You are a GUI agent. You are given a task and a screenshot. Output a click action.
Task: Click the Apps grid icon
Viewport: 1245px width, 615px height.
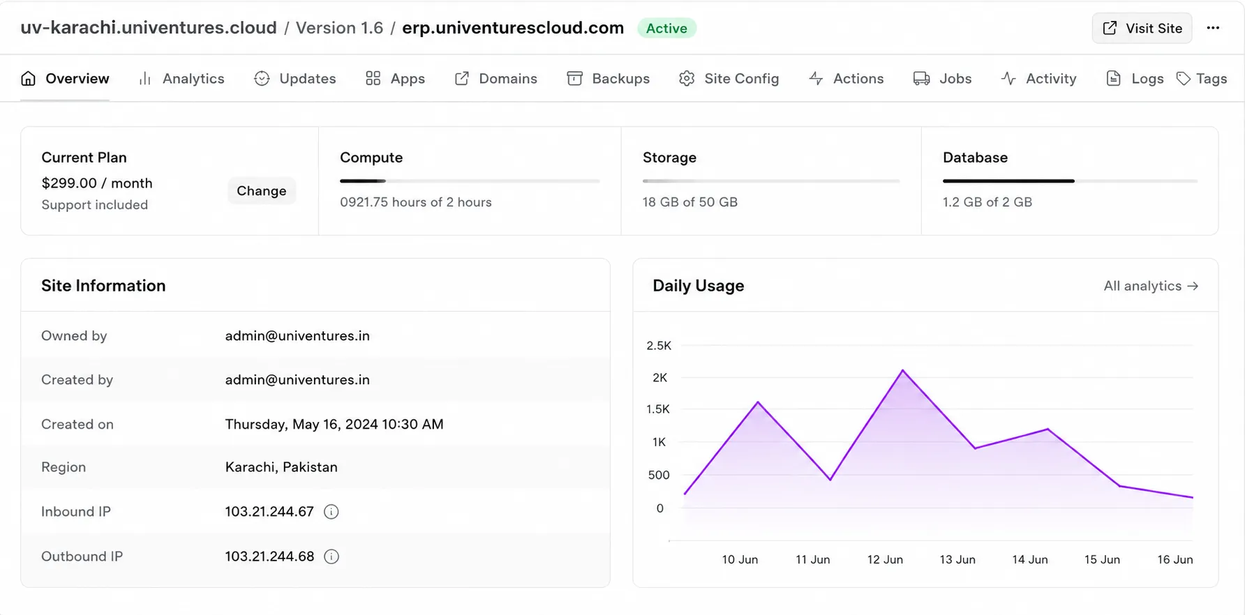[373, 79]
